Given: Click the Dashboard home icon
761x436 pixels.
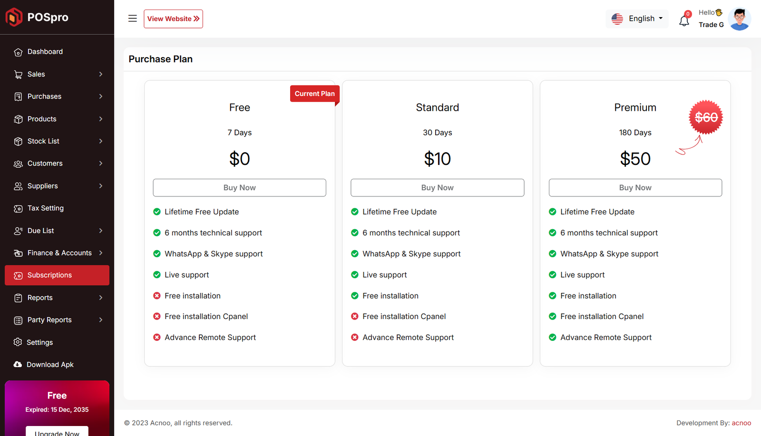Looking at the screenshot, I should click(18, 52).
